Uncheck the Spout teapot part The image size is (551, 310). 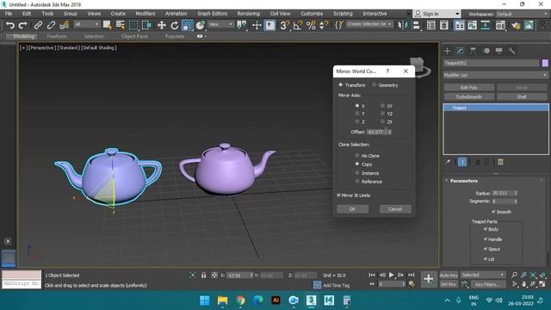coord(486,249)
